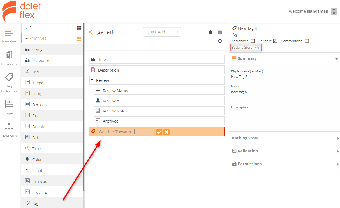This screenshot has height=208, width=340.
Task: Enable the Searchable checkbox
Action: click(253, 41)
